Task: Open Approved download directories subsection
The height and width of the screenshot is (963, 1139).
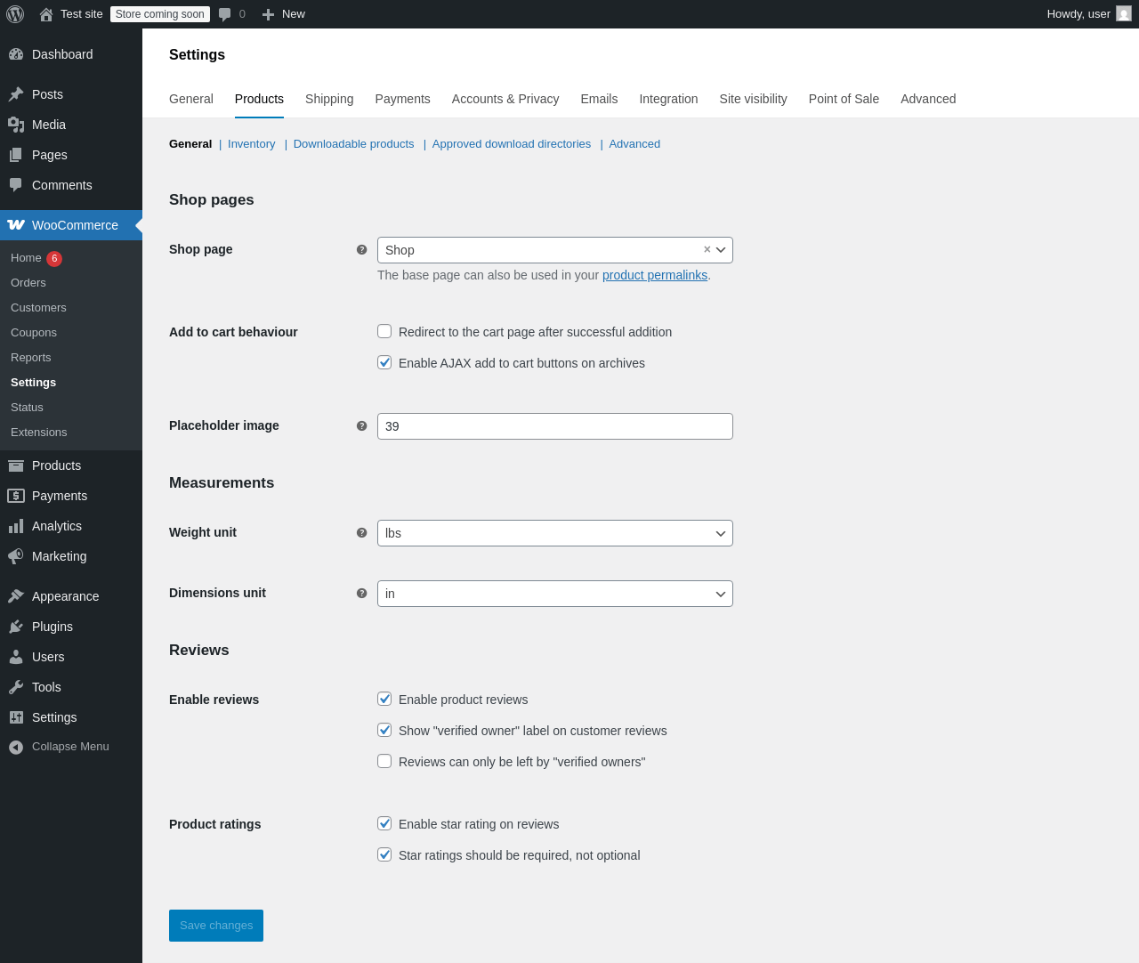Action: point(512,144)
